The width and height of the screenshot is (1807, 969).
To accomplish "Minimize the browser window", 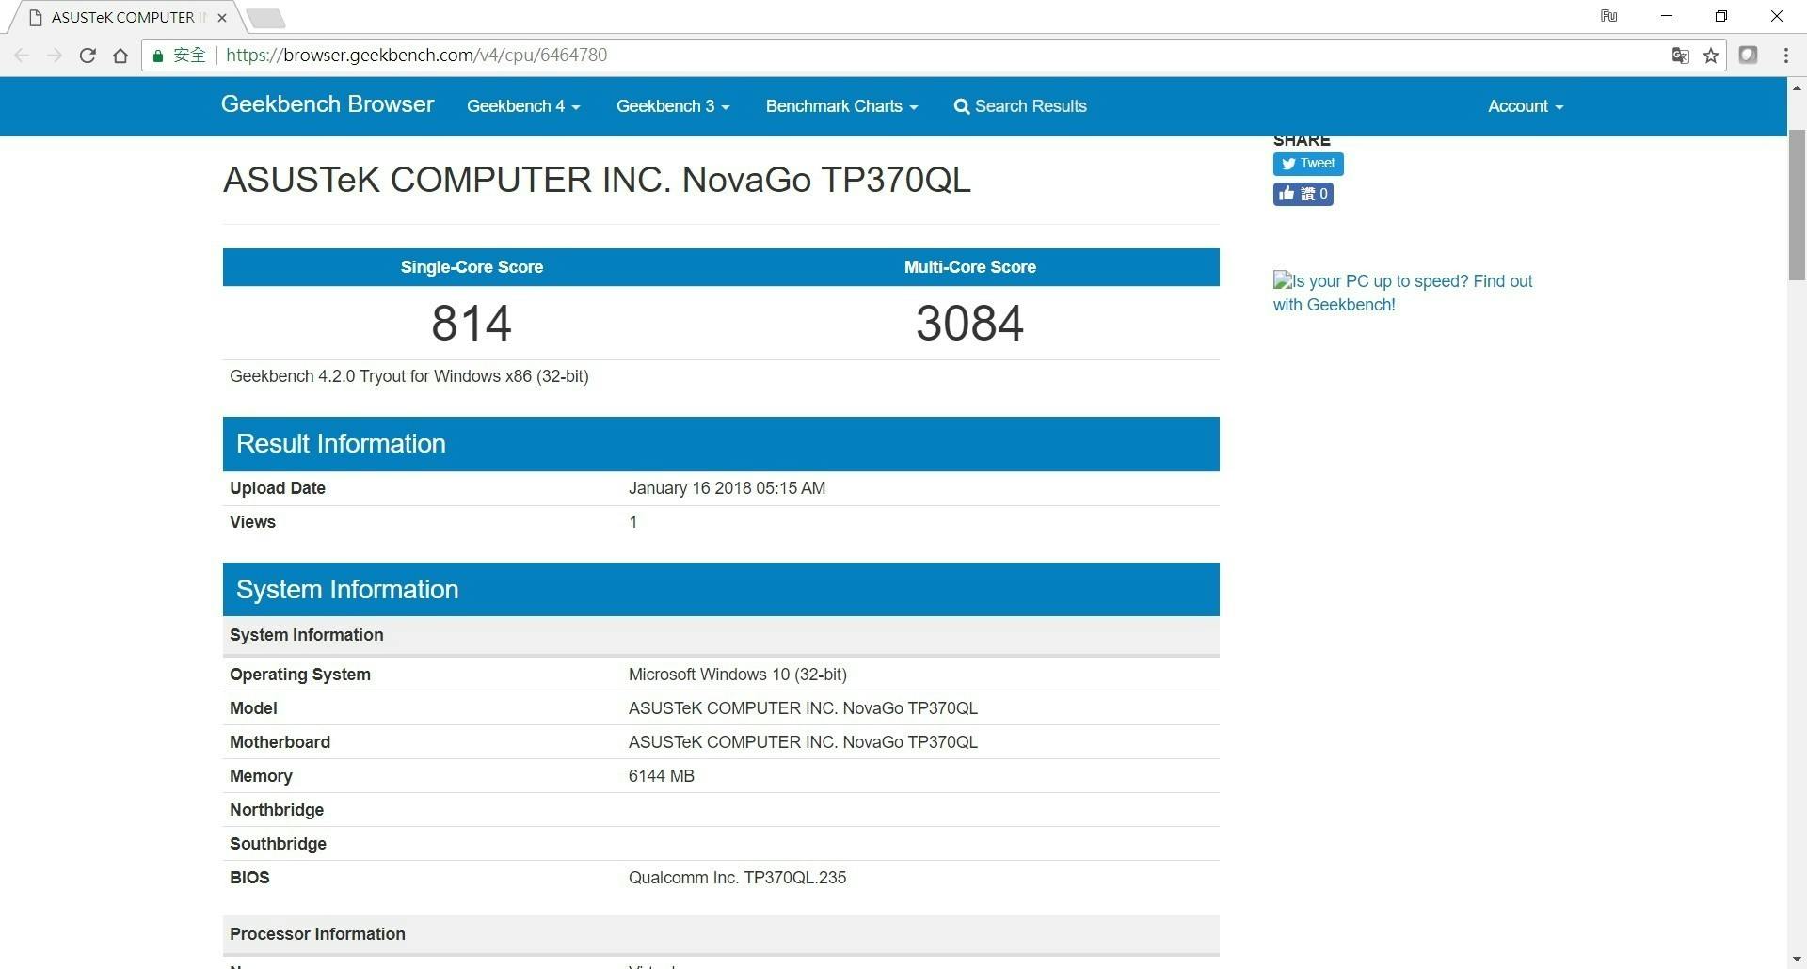I will pos(1667,16).
